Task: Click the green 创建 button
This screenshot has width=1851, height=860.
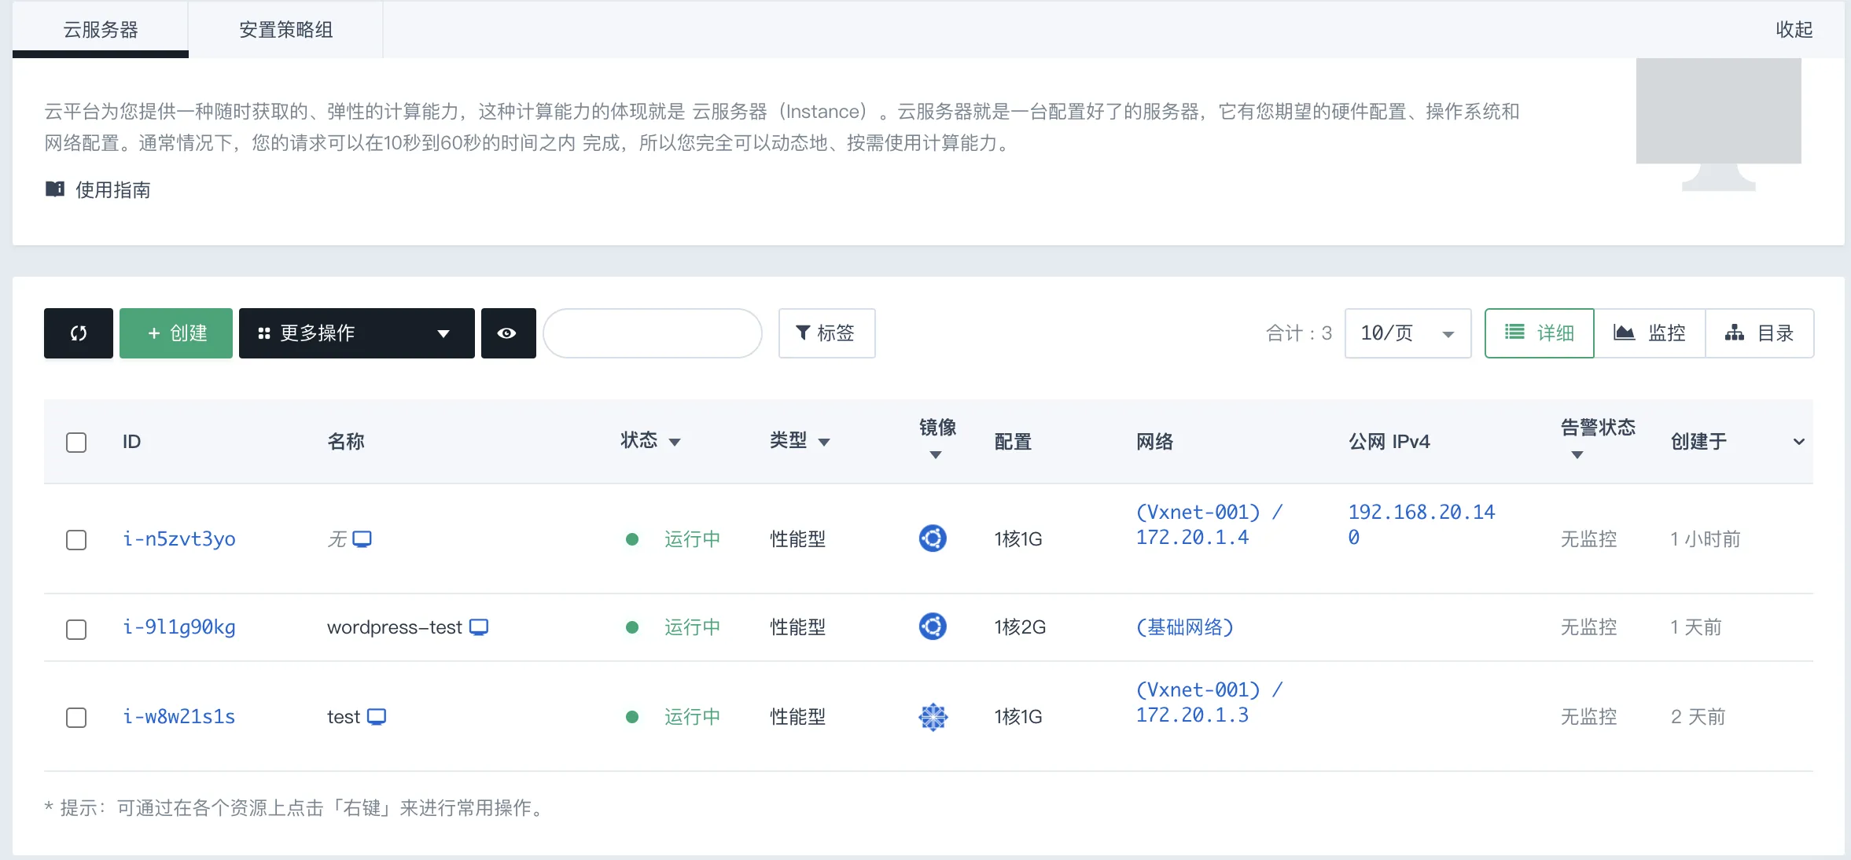Action: click(x=176, y=333)
